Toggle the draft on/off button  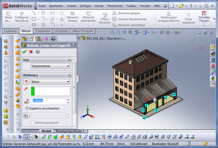(x=26, y=115)
